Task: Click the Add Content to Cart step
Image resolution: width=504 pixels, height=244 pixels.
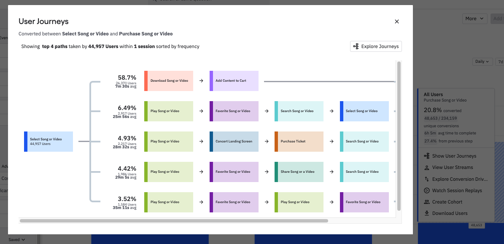Action: coord(234,80)
